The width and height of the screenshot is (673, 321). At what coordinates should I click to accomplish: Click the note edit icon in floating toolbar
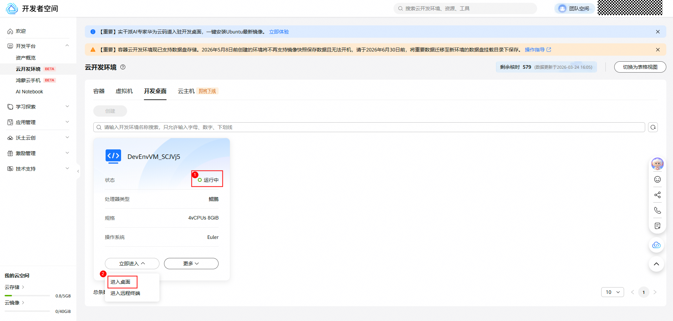point(658,226)
